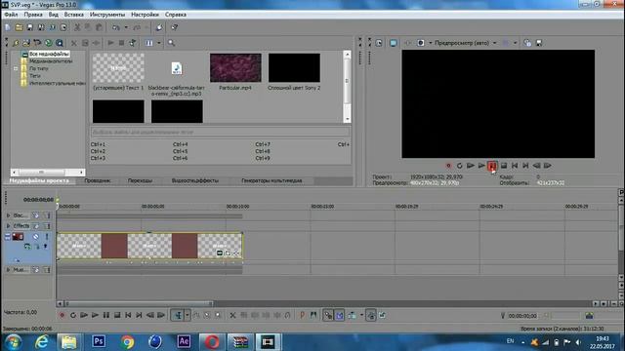This screenshot has height=351, width=625.
Task: Click preview Go to Start button
Action: click(515, 166)
